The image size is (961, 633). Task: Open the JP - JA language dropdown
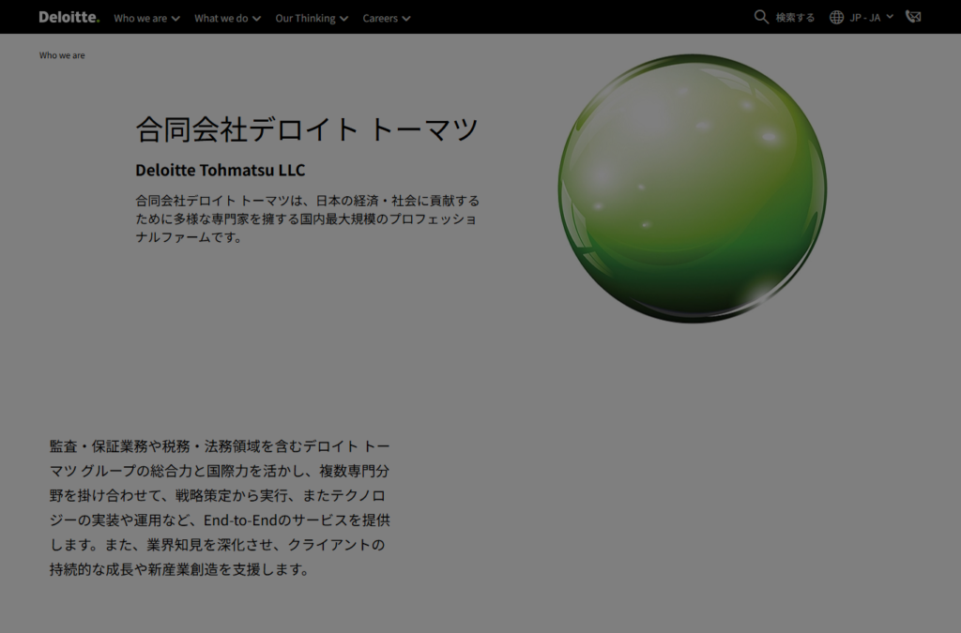coord(871,17)
